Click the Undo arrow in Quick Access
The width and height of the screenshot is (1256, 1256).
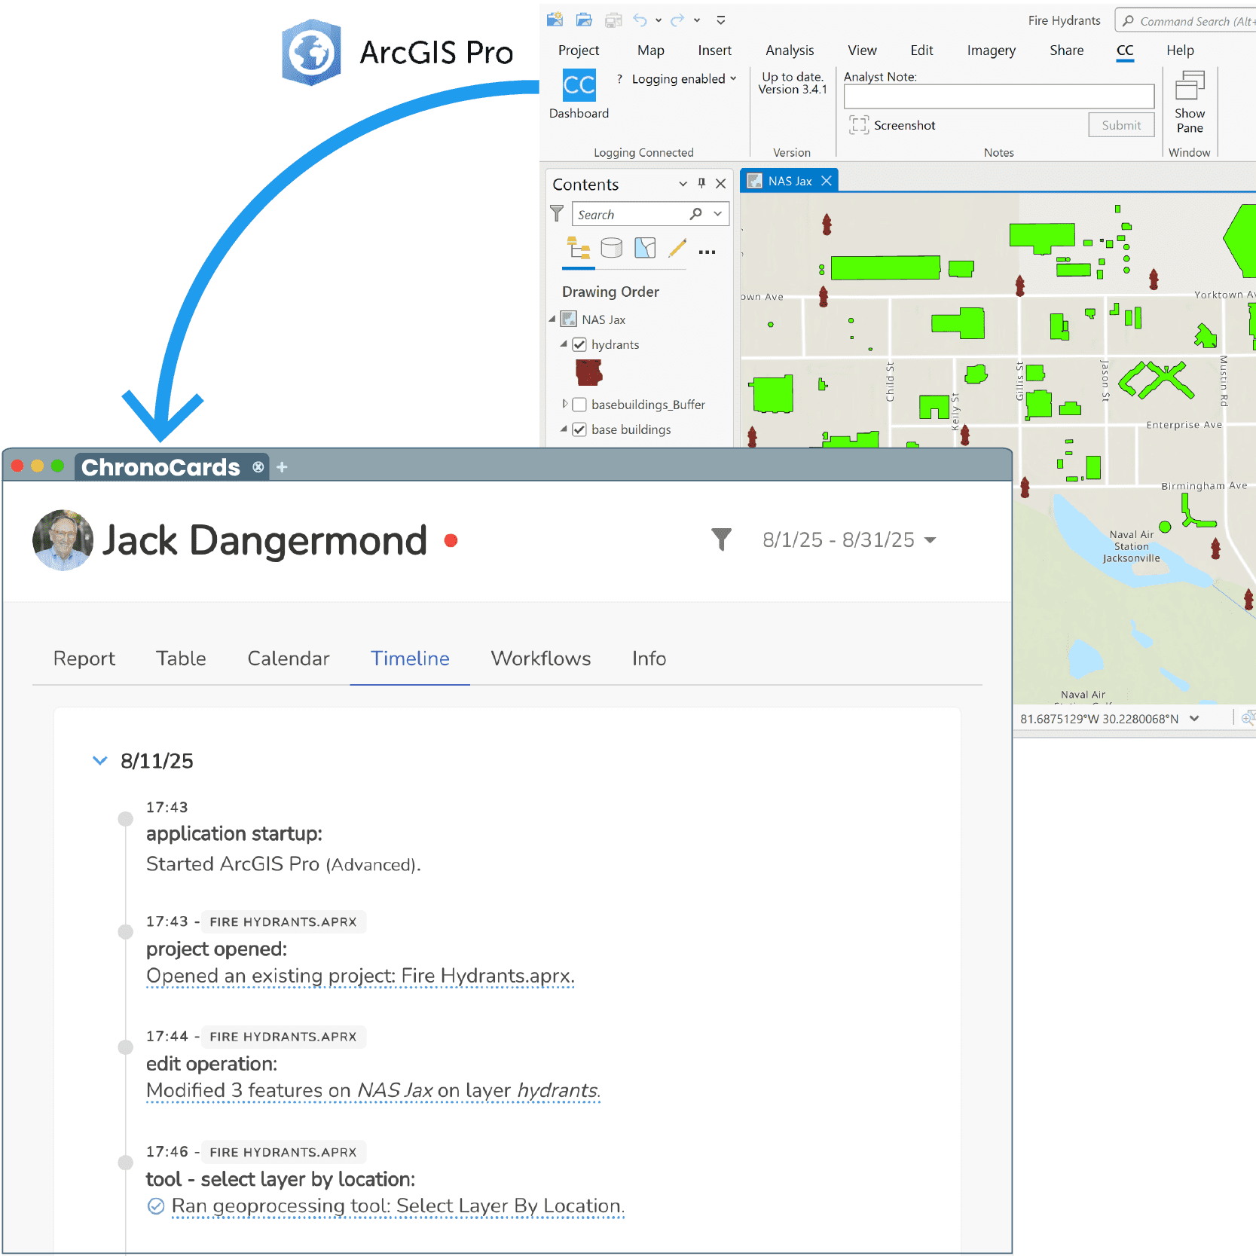pos(640,20)
